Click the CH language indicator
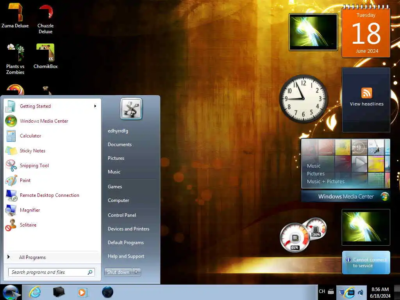400x300 pixels. [322, 291]
